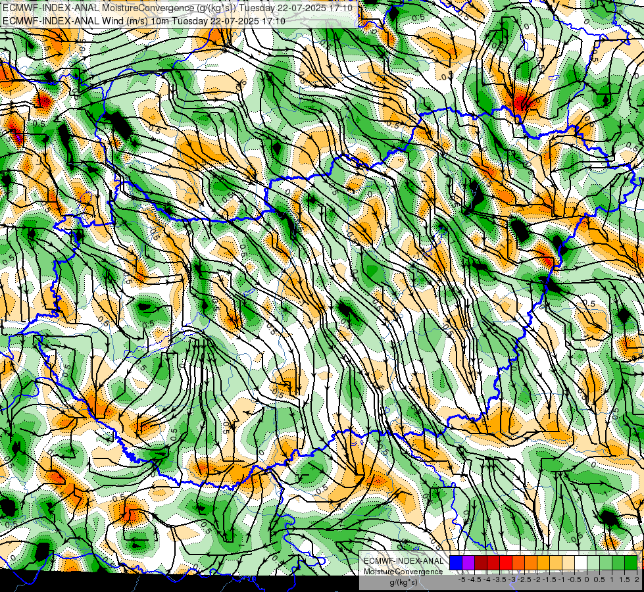Select the medium green swatch between 1 and 1.5
Viewport: 644px width, 592px height.
pos(618,563)
